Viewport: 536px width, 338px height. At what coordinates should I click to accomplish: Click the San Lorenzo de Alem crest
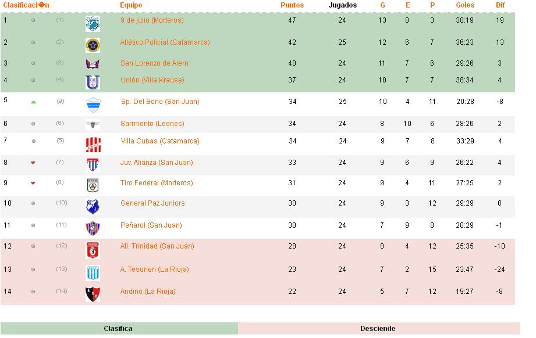93,64
